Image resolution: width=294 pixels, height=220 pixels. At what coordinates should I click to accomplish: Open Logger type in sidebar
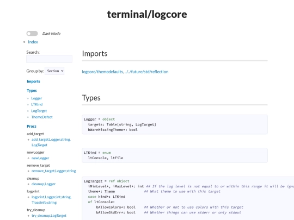[x=36, y=98]
